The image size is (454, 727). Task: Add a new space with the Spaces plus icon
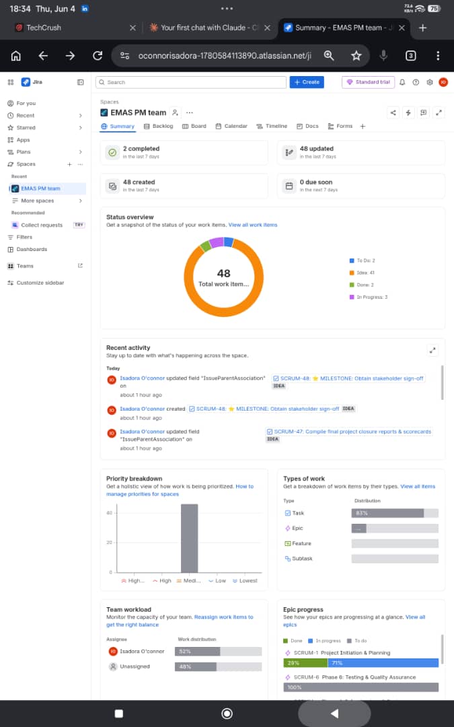[69, 164]
